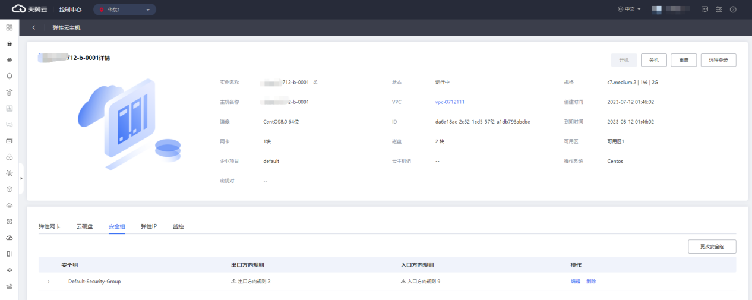The width and height of the screenshot is (752, 300).
Task: Go back using the left arrow icon
Action: point(34,28)
